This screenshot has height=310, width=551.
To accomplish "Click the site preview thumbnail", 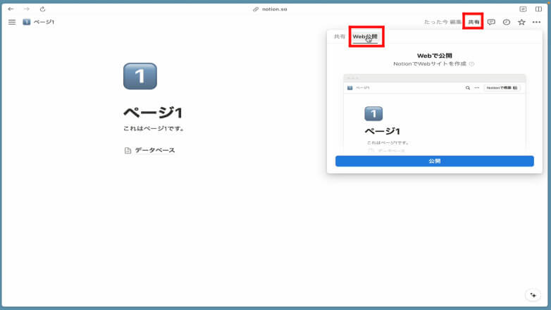I will (x=435, y=113).
